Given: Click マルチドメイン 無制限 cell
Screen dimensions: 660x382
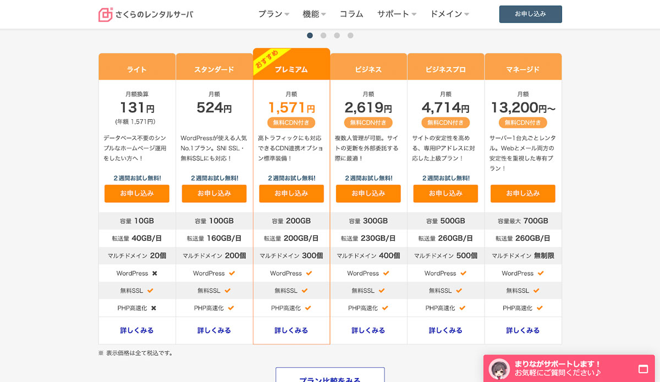Looking at the screenshot, I should point(523,256).
